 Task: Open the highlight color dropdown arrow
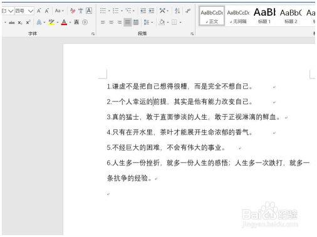tap(58, 23)
